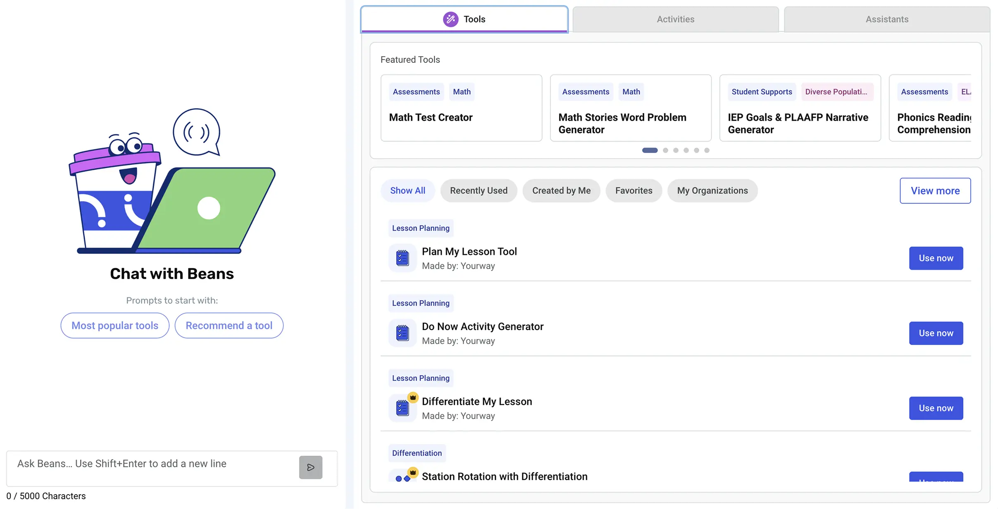Jump to second featured tools carousel dot
Viewport: 998px width, 509px height.
665,150
